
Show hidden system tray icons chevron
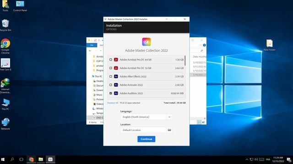click(x=247, y=159)
